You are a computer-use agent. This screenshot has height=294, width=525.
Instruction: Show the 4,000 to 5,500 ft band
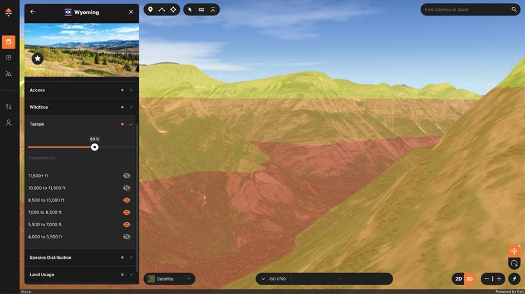(126, 236)
